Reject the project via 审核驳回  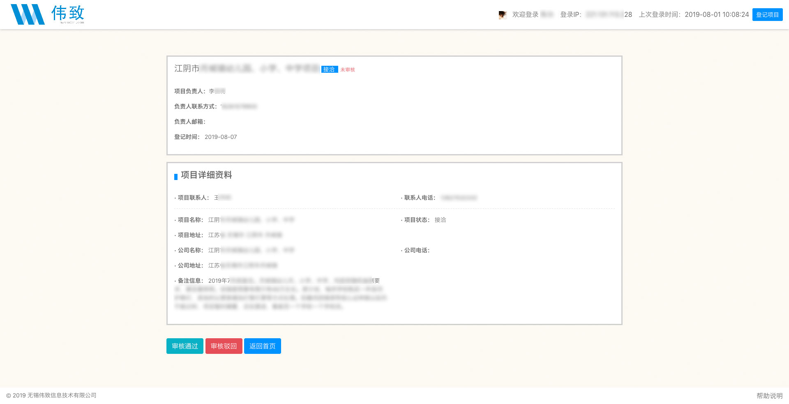click(x=224, y=346)
